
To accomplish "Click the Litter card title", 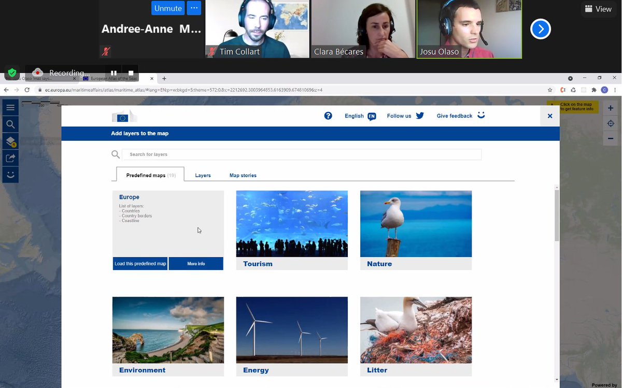I will click(377, 370).
